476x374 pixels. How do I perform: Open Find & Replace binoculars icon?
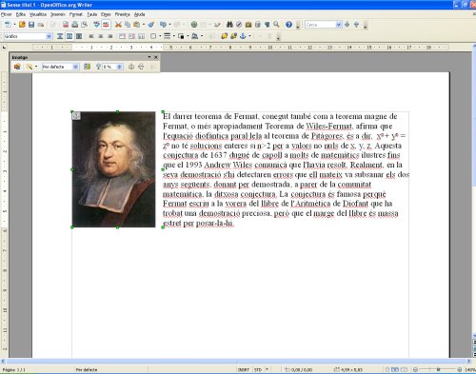pyautogui.click(x=229, y=25)
